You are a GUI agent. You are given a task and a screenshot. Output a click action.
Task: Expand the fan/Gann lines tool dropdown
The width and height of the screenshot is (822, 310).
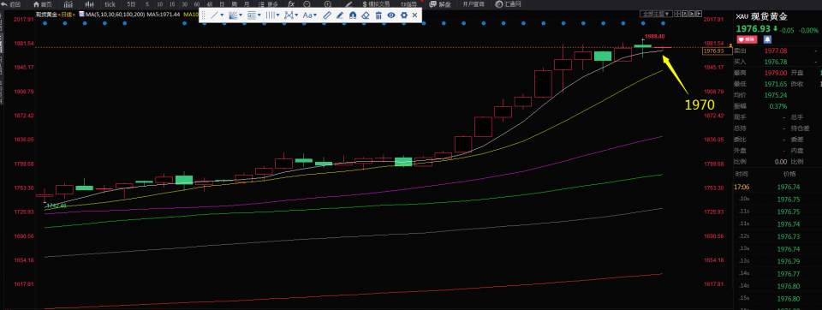click(x=241, y=15)
